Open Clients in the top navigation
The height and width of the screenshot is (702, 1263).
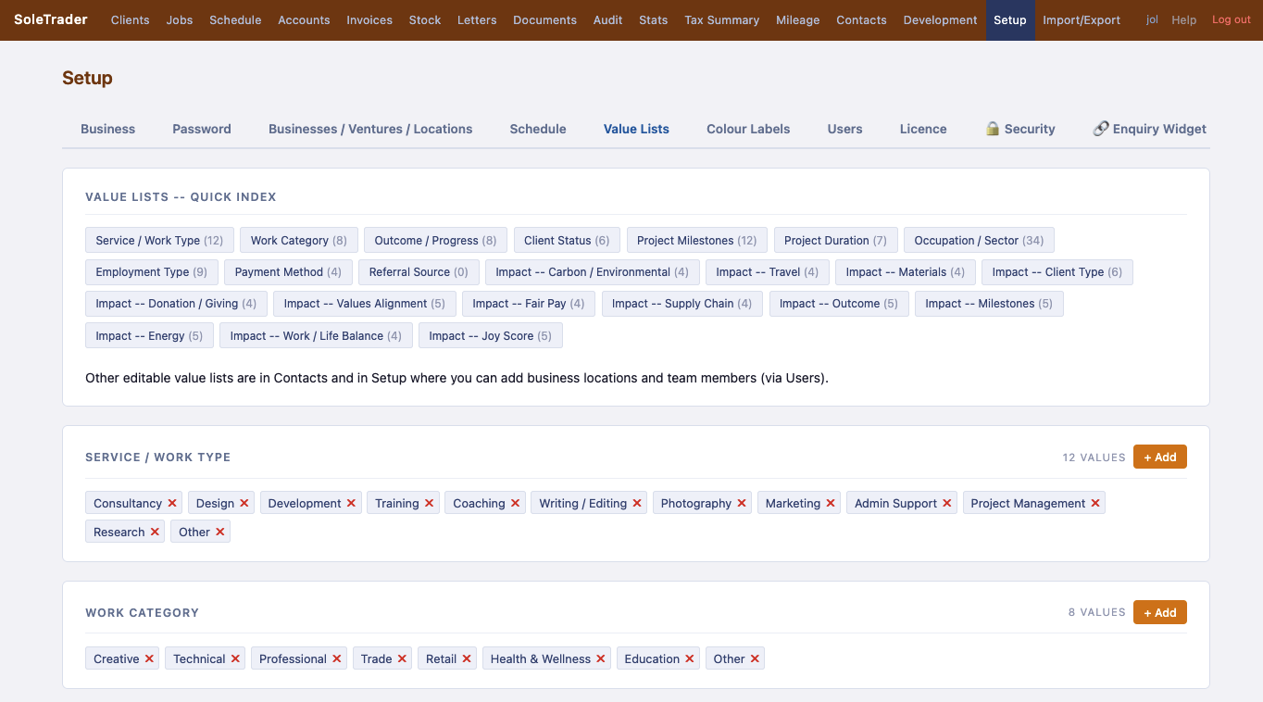tap(131, 19)
